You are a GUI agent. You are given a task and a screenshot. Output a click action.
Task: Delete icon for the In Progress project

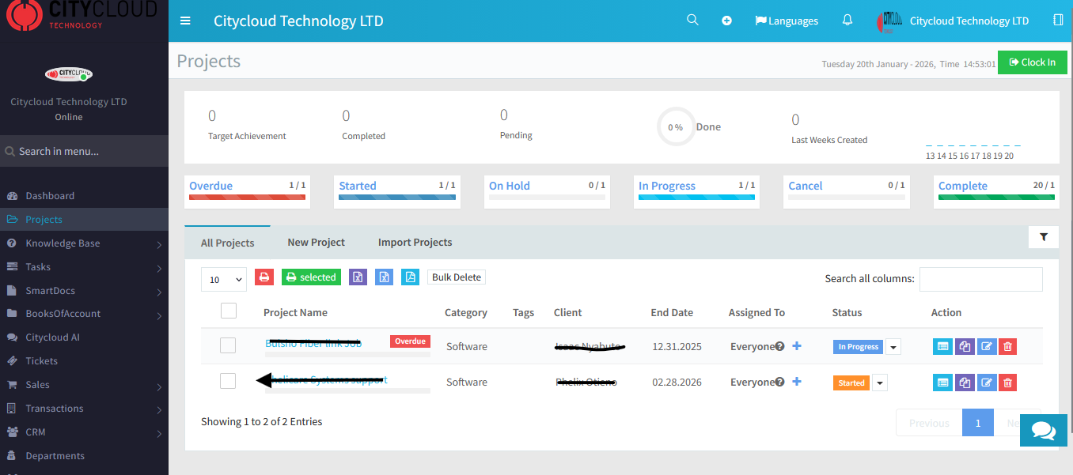[x=1007, y=346]
